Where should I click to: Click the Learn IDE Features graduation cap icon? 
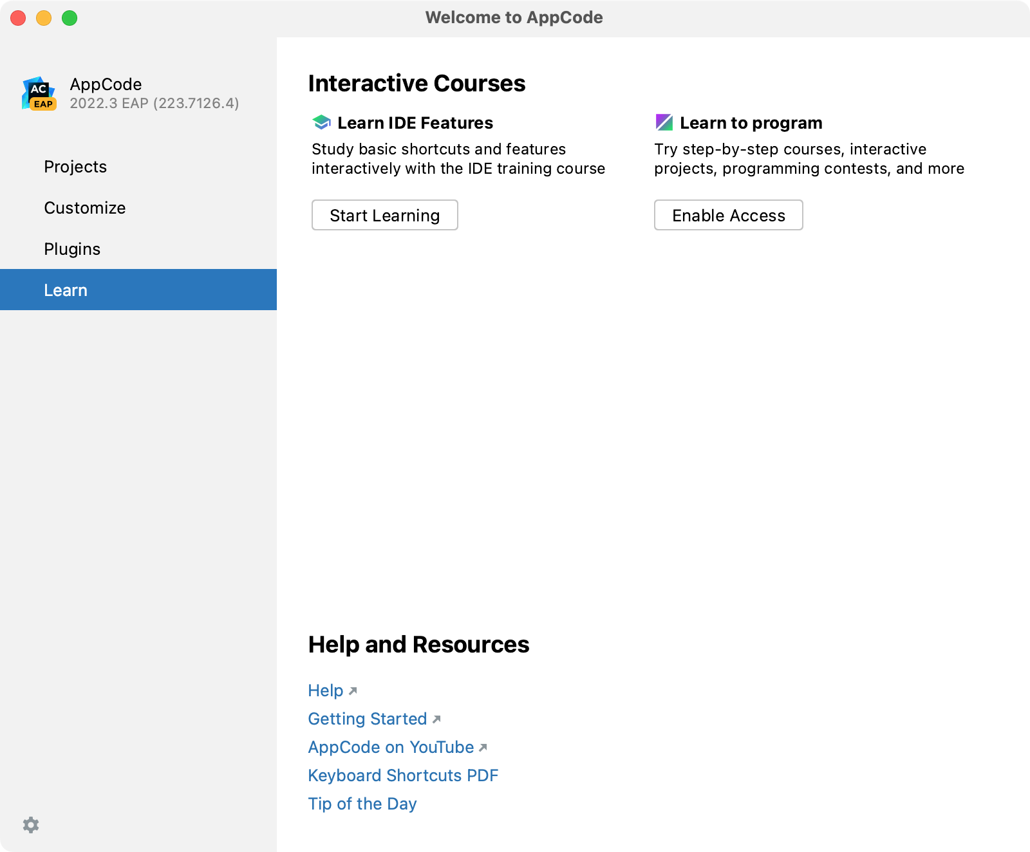coord(321,122)
